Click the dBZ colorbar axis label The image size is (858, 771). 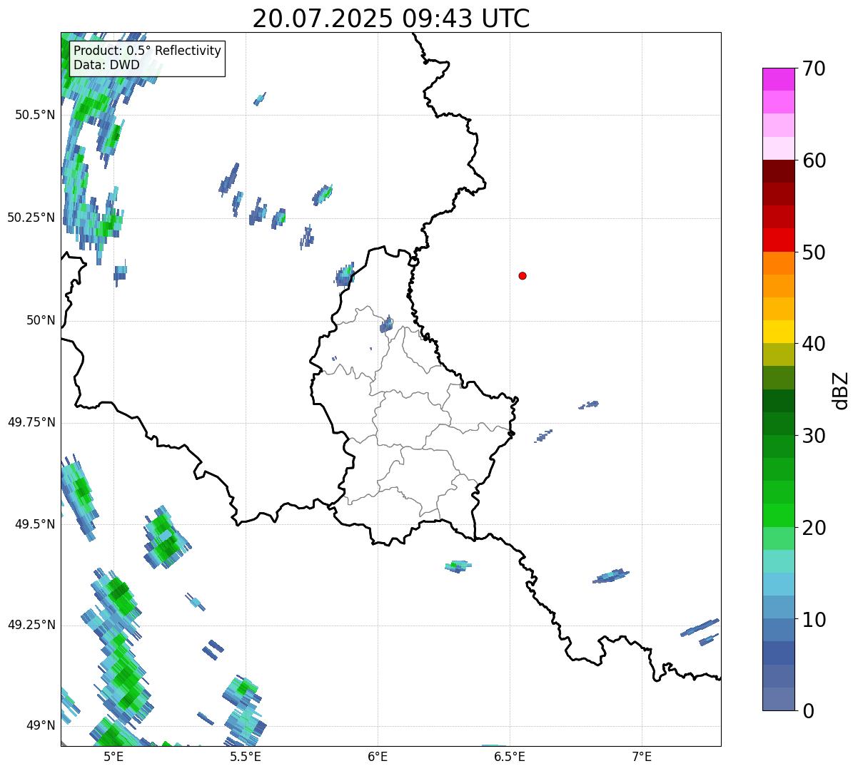[841, 390]
